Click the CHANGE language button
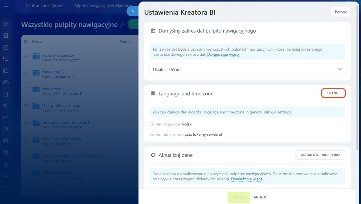Screen dimensions: 361x204 pos(333,93)
